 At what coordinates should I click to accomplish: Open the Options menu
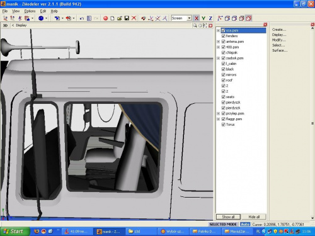click(x=30, y=11)
